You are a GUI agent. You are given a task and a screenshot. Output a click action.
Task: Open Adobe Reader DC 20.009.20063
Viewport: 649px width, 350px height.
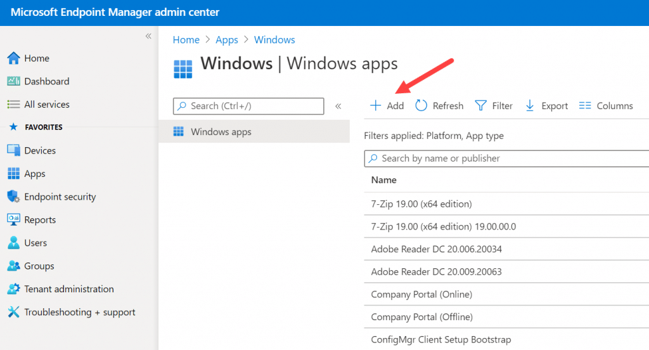click(x=436, y=272)
